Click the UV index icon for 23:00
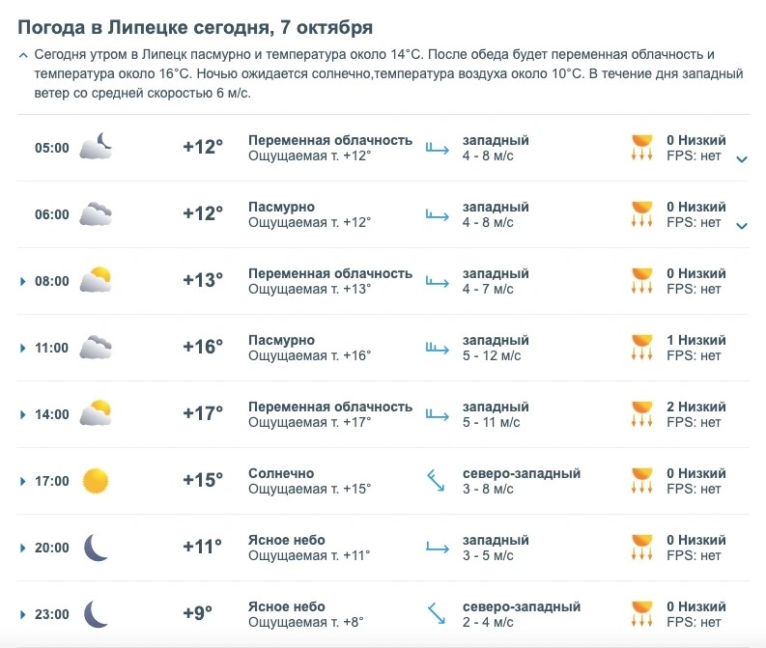The height and width of the screenshot is (648, 766). (x=642, y=614)
